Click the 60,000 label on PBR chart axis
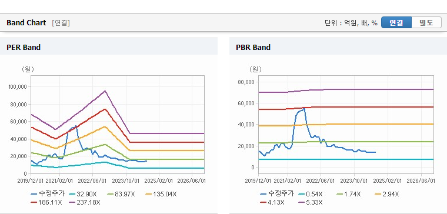Image resolution: width=447 pixels, height=214 pixels. click(246, 103)
